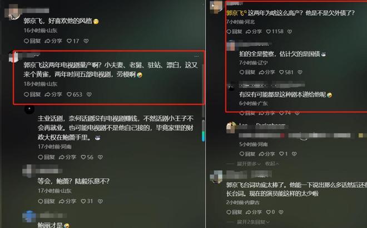Reply to the 7小时前·辽宁 comment
Image resolution: width=367 pixels, height=228 pixels.
pos(247,72)
